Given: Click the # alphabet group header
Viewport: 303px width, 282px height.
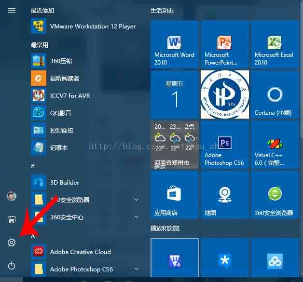Looking at the screenshot, I should click(33, 166).
